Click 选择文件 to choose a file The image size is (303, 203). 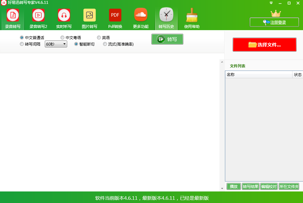tap(264, 45)
